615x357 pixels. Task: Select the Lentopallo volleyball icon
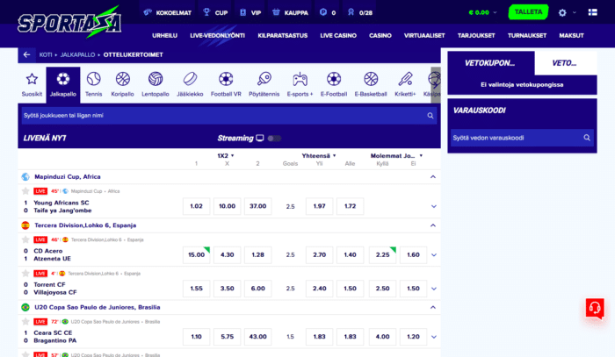tap(156, 79)
